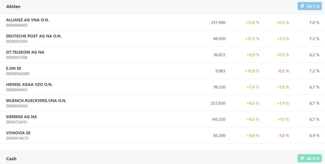Click the pie chart icon in Cash badge
The height and width of the screenshot is (164, 325).
pyautogui.click(x=302, y=158)
